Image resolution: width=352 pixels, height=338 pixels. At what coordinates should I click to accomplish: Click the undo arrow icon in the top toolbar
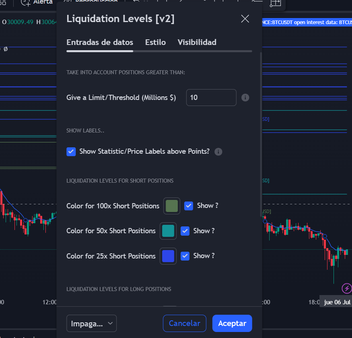click(x=135, y=2)
